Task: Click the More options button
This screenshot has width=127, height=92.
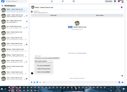Action: click(100, 15)
